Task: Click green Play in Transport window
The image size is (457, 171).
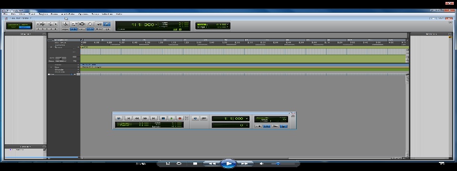Action: [172, 118]
